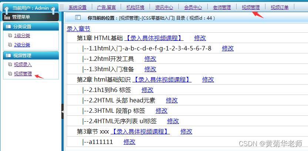The width and height of the screenshot is (308, 151).
Task: Collapse the 分类设置 sidebar section
Action: pos(31,27)
